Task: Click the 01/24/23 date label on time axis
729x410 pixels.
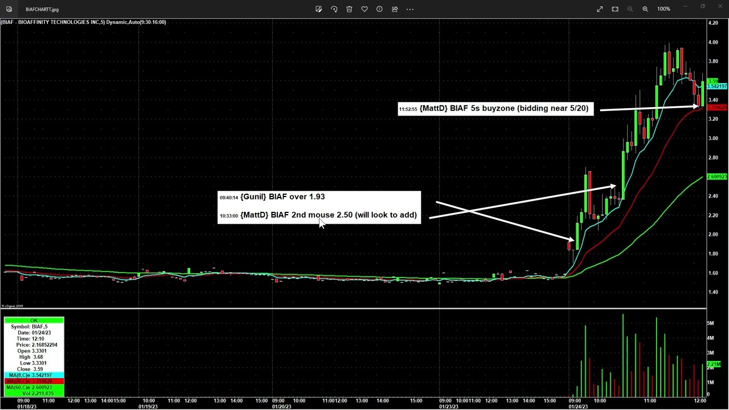Action: point(579,407)
